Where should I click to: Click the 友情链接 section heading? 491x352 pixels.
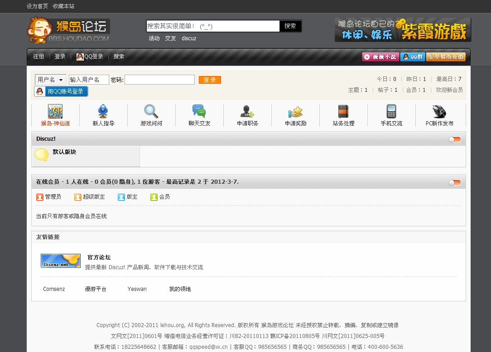point(48,237)
